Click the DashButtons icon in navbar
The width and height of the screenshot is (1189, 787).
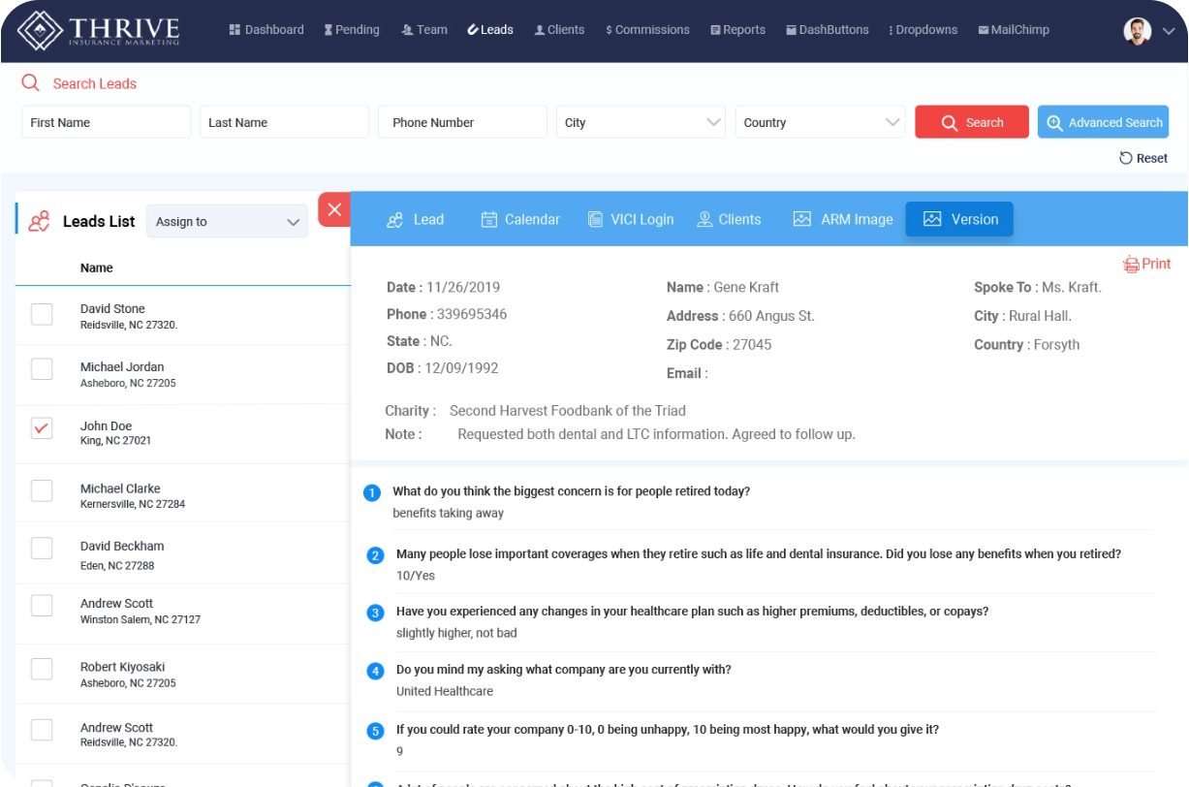pyautogui.click(x=791, y=30)
